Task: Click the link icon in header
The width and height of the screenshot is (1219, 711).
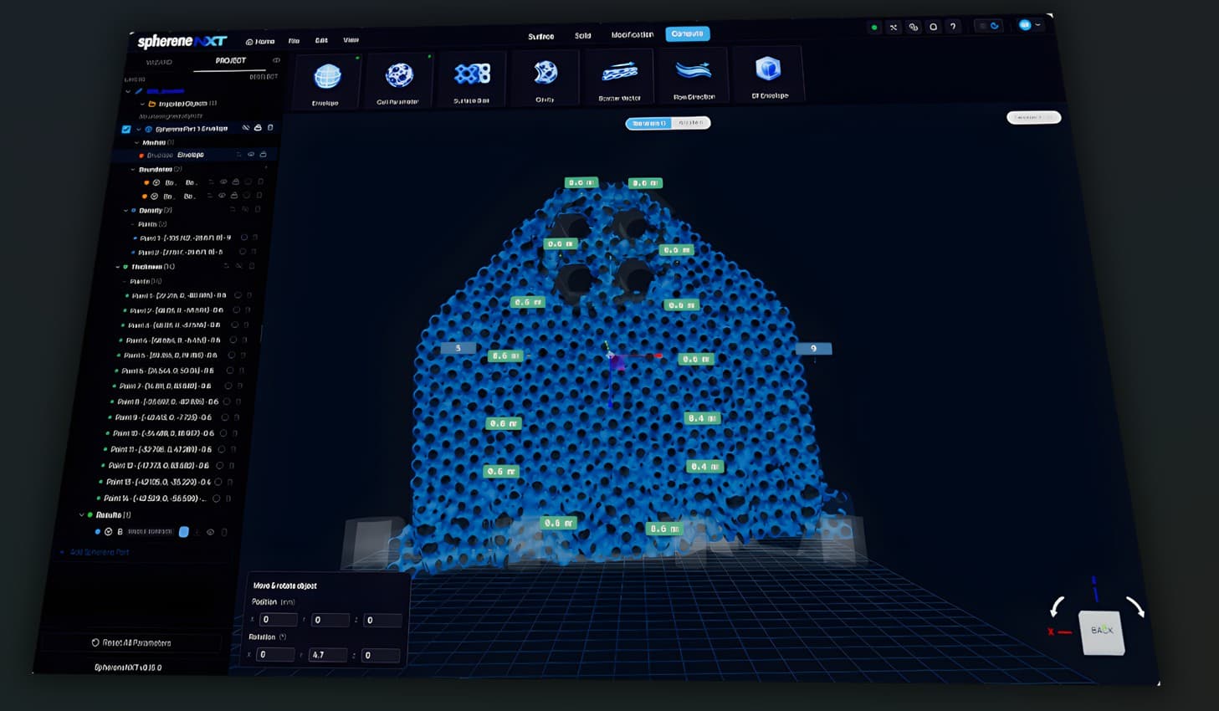Action: tap(913, 27)
